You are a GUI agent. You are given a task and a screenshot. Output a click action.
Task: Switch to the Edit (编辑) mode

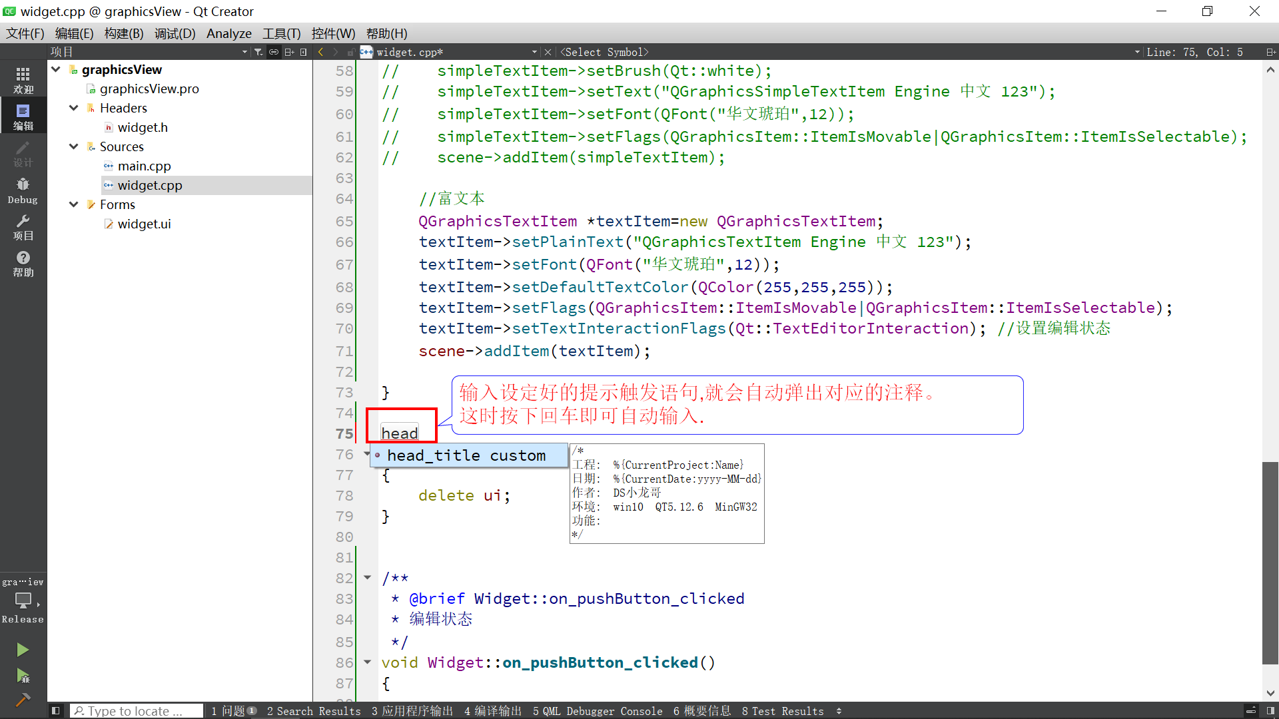point(23,117)
